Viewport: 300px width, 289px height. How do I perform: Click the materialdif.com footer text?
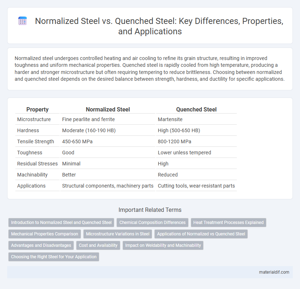click(x=274, y=272)
